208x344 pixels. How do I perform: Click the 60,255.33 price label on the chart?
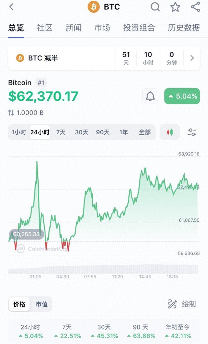coord(26,234)
